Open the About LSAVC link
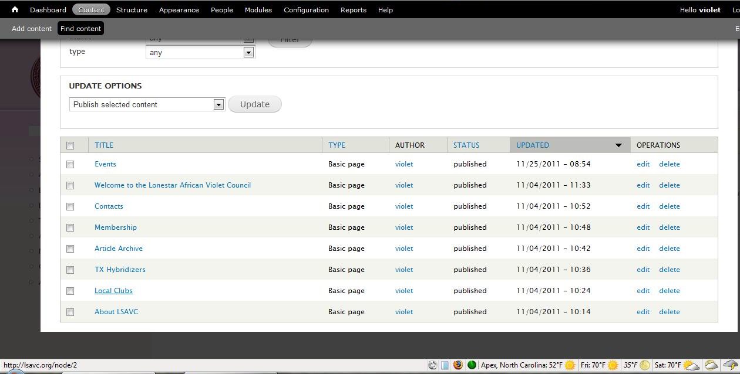The height and width of the screenshot is (374, 740). 116,312
